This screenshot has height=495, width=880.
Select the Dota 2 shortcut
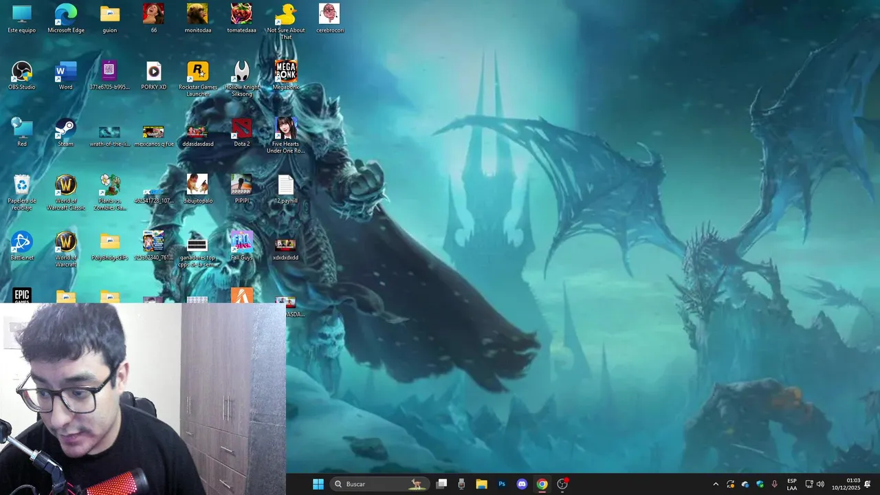pos(242,133)
